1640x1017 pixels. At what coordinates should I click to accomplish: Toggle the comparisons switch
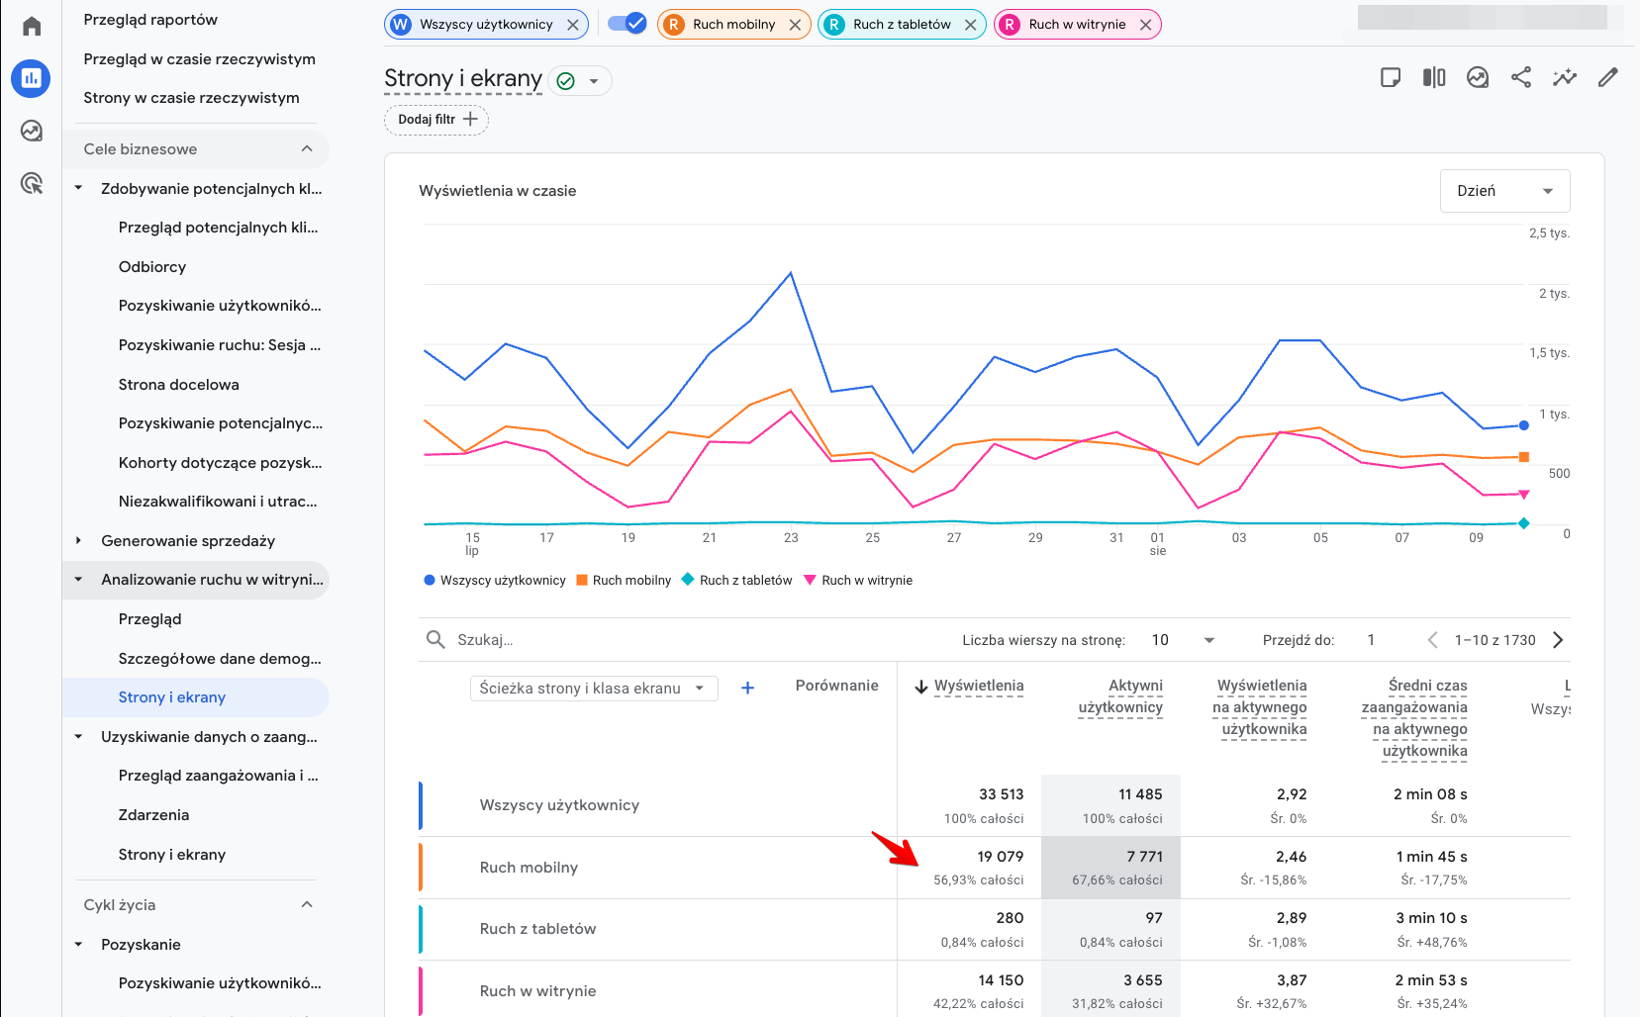click(627, 24)
